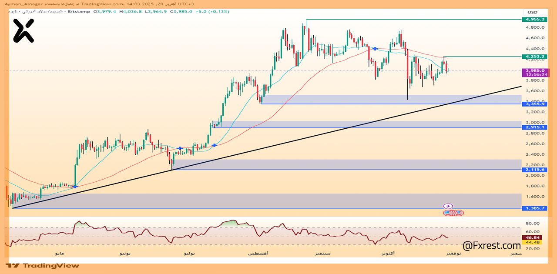Click the blue cross marker at May breakout

click(75, 186)
